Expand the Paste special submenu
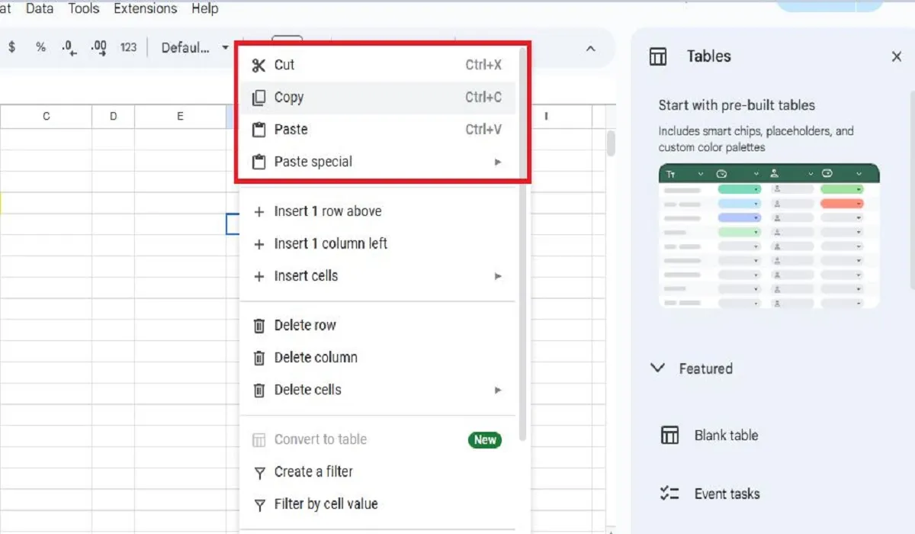Image resolution: width=915 pixels, height=534 pixels. coord(498,162)
